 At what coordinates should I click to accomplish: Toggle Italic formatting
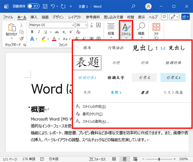pyautogui.click(x=39, y=32)
